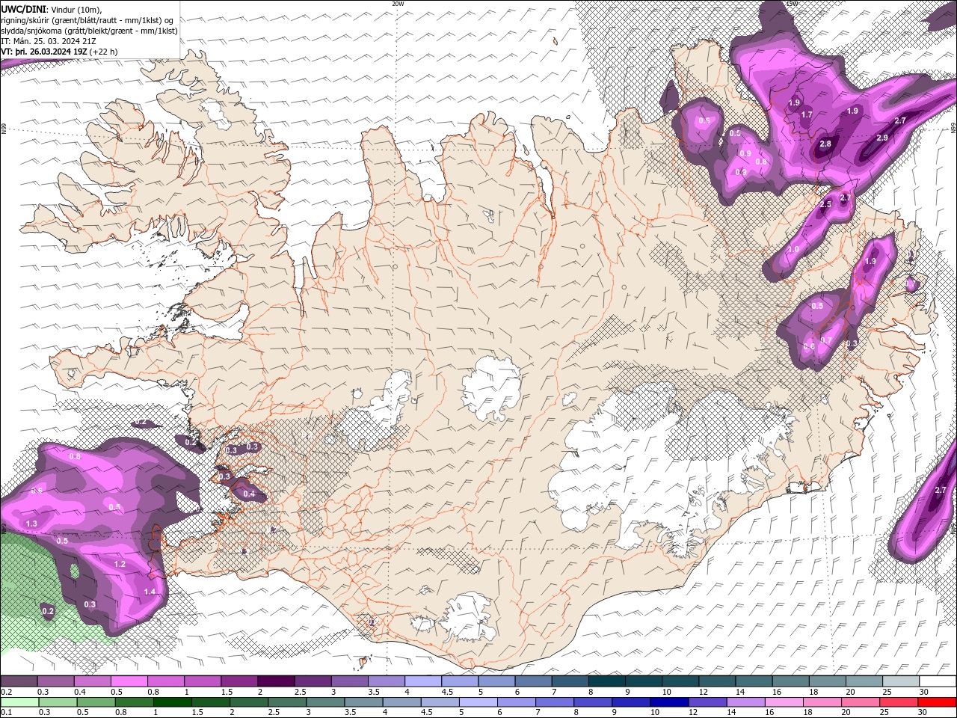This screenshot has height=718, width=957.
Task: Click the 1.0 value in northeast Iceland
Action: coord(793,249)
